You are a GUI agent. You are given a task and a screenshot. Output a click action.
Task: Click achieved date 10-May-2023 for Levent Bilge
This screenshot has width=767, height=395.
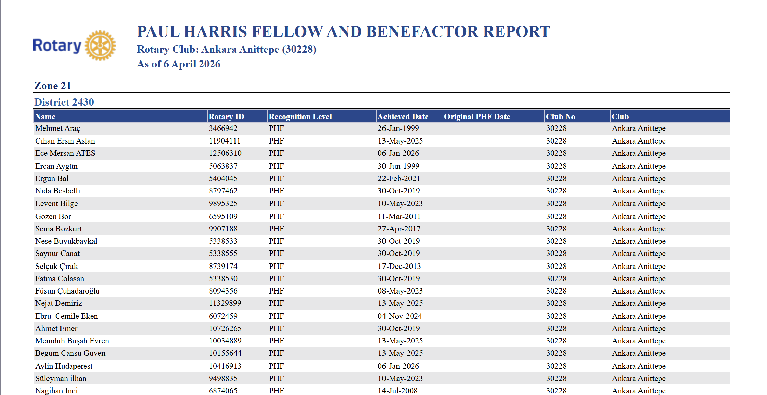point(400,203)
